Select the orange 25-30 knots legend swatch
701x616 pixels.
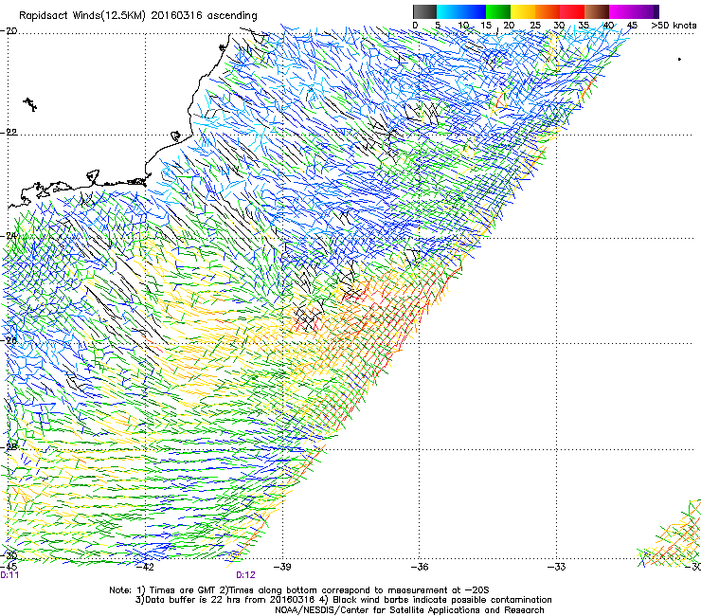coord(548,11)
